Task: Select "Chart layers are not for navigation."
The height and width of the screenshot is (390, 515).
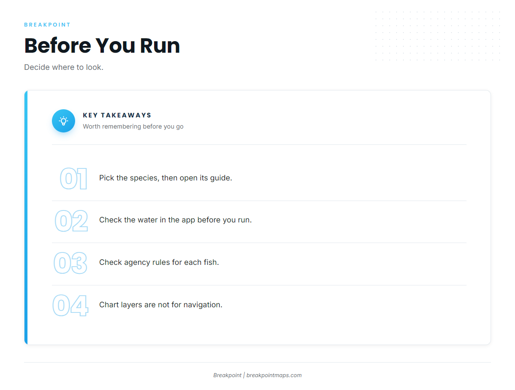Action: click(x=161, y=305)
